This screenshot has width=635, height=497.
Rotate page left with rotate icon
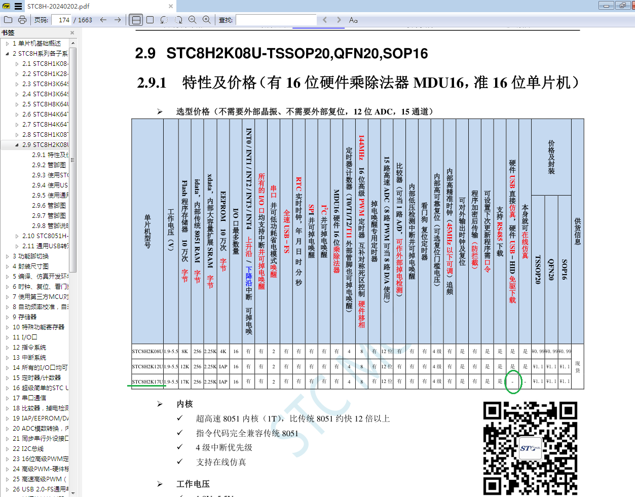pyautogui.click(x=164, y=20)
